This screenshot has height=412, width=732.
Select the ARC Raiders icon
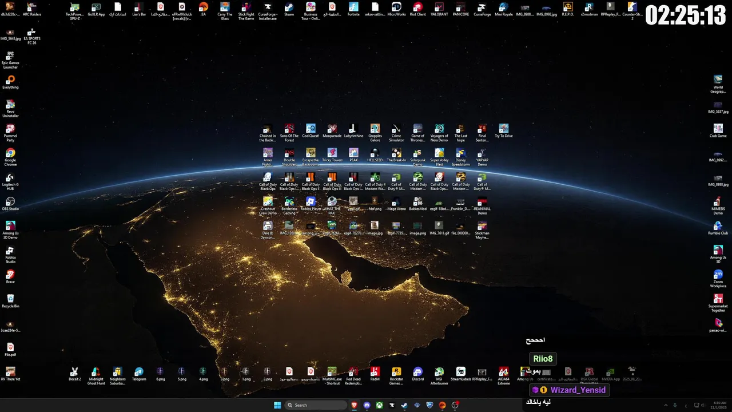(x=32, y=10)
